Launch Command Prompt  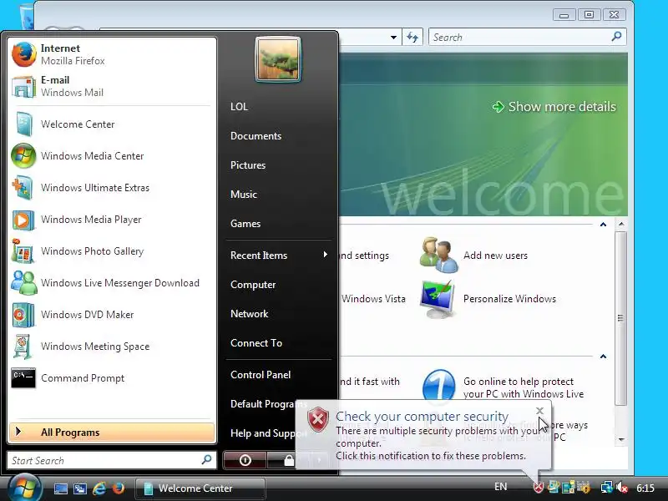point(112,378)
